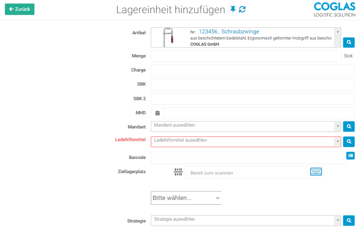Click the refresh icon beside page title
Image resolution: width=361 pixels, height=231 pixels.
click(x=242, y=9)
